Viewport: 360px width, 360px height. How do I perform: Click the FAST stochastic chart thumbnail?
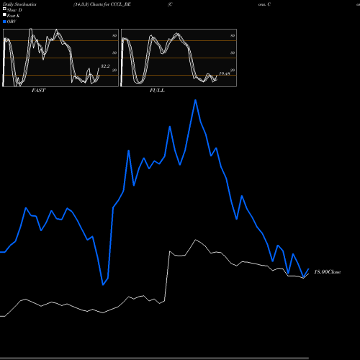pyautogui.click(x=60, y=58)
